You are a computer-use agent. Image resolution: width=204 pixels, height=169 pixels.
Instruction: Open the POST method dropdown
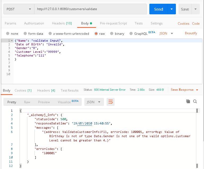tap(19, 9)
